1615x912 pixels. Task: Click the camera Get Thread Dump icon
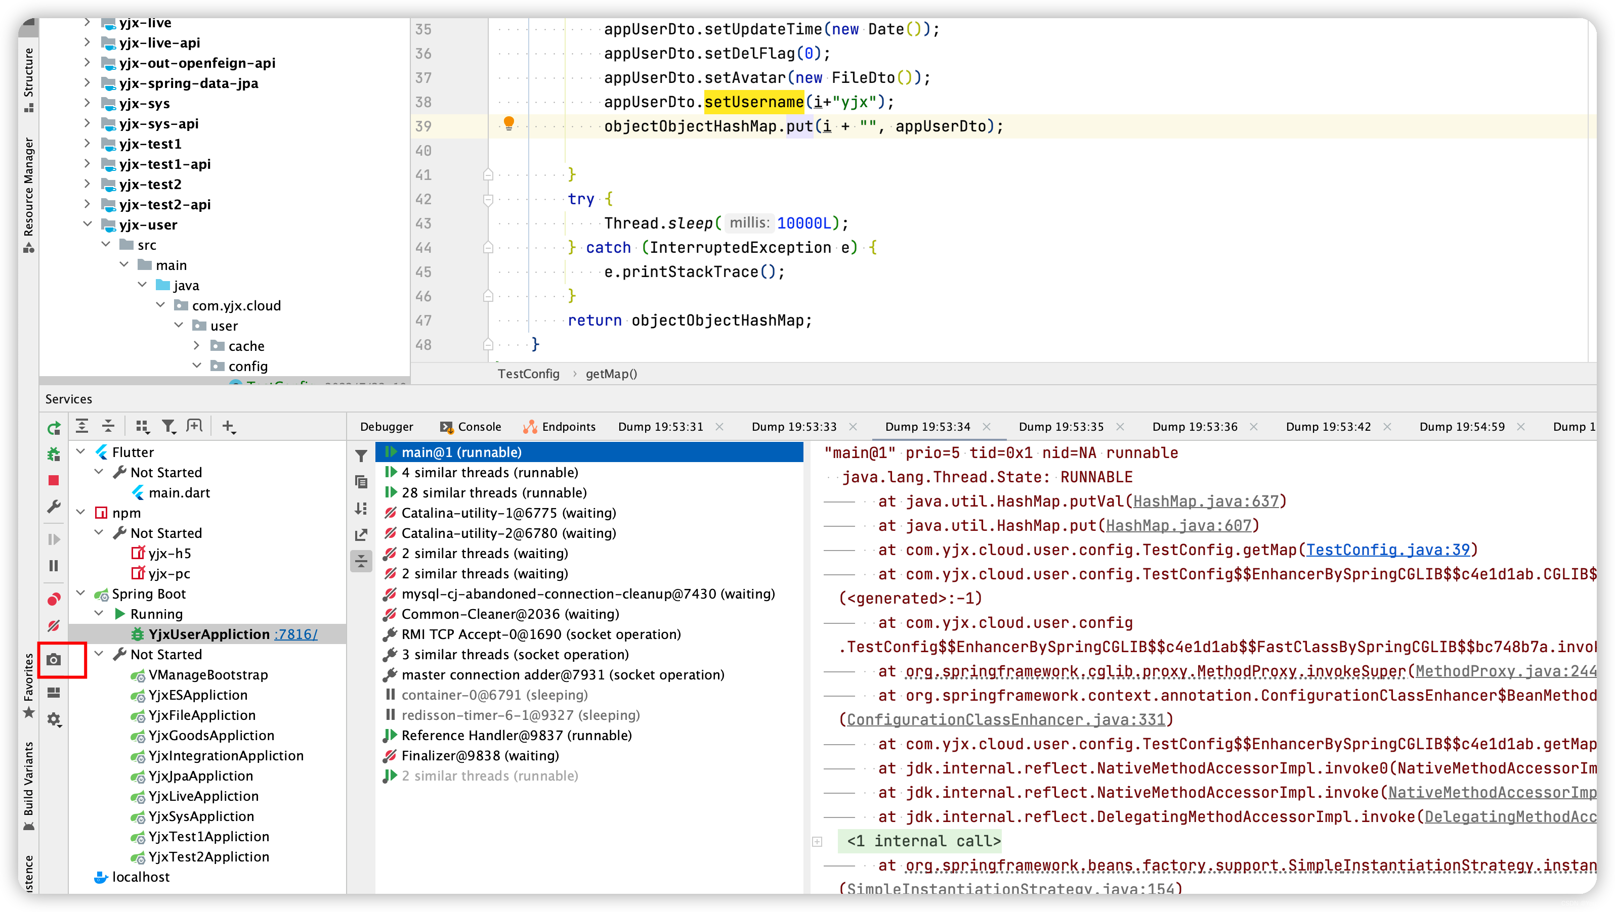tap(54, 660)
